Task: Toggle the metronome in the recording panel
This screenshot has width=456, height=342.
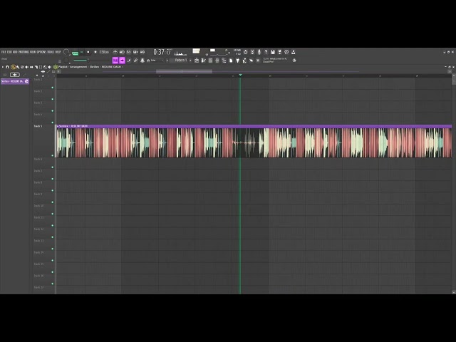Action: coord(115,52)
